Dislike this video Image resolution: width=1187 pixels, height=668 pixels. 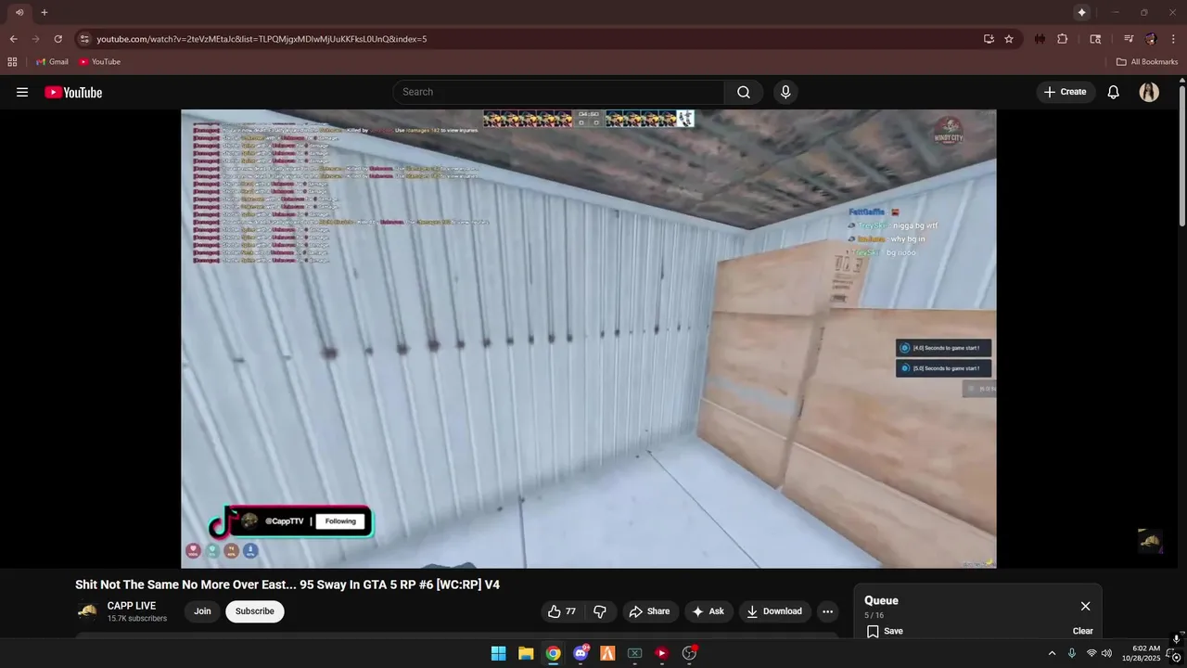[x=600, y=611]
